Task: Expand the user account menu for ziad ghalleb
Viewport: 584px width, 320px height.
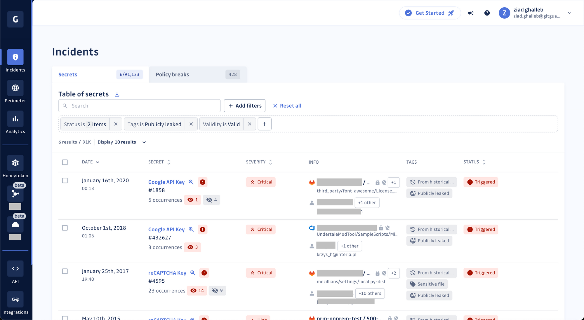Action: coord(569,13)
